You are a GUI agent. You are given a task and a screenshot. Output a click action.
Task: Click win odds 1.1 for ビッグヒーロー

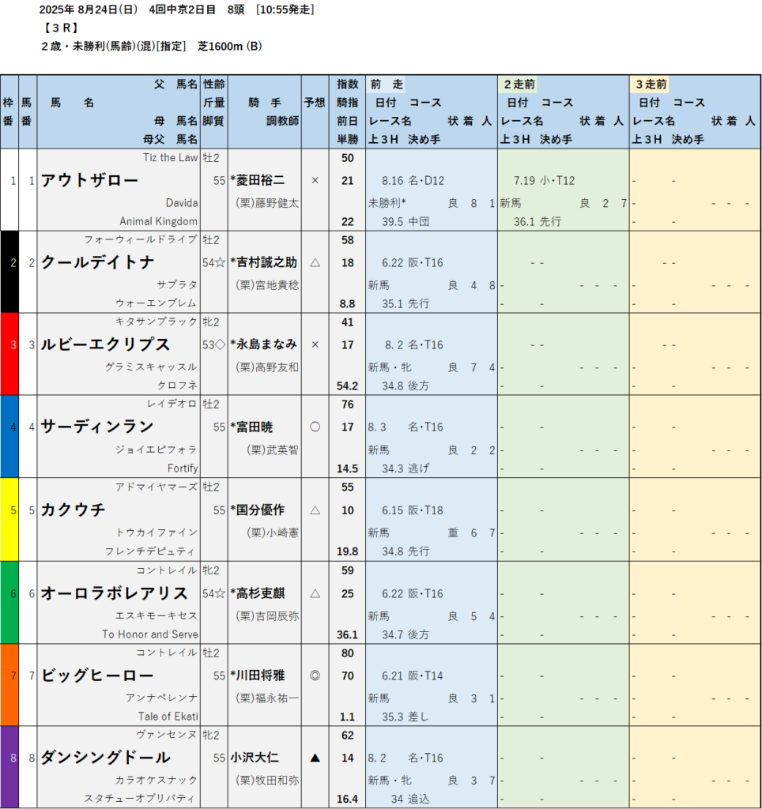[348, 717]
